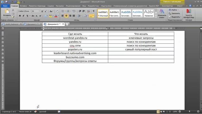Select Print Layout view icon
The height and width of the screenshot is (114, 202).
pyautogui.click(x=158, y=111)
